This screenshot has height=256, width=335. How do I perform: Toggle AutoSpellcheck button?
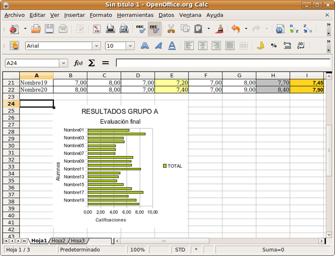(154, 29)
